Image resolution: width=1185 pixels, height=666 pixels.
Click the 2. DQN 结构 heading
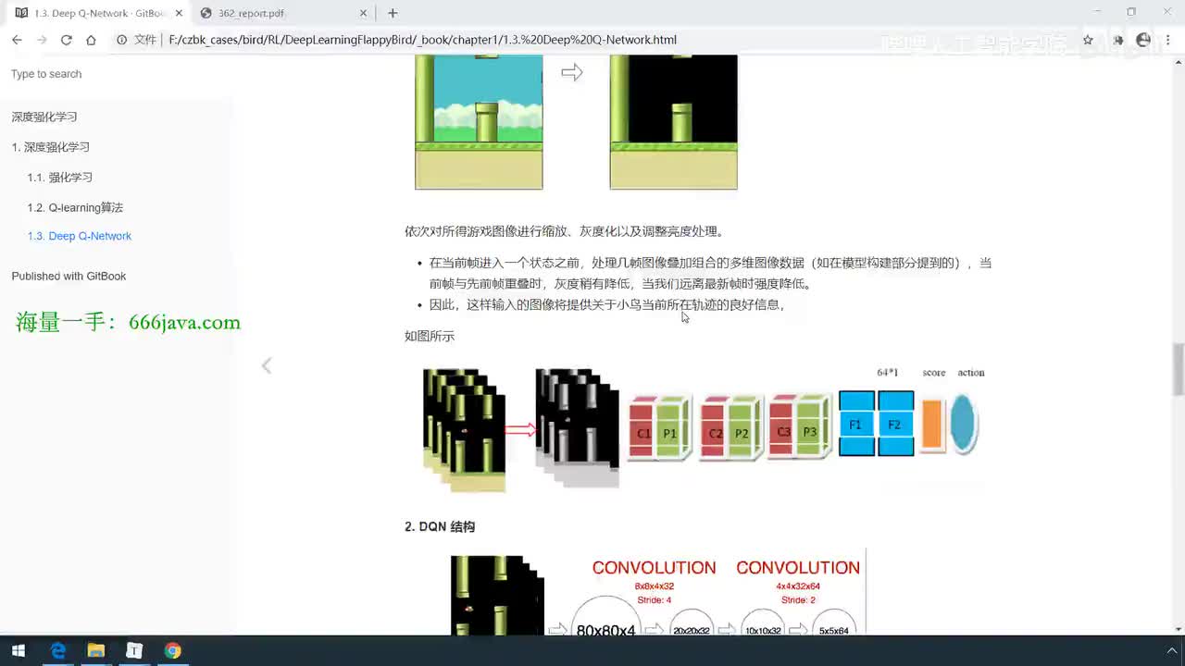click(x=440, y=526)
